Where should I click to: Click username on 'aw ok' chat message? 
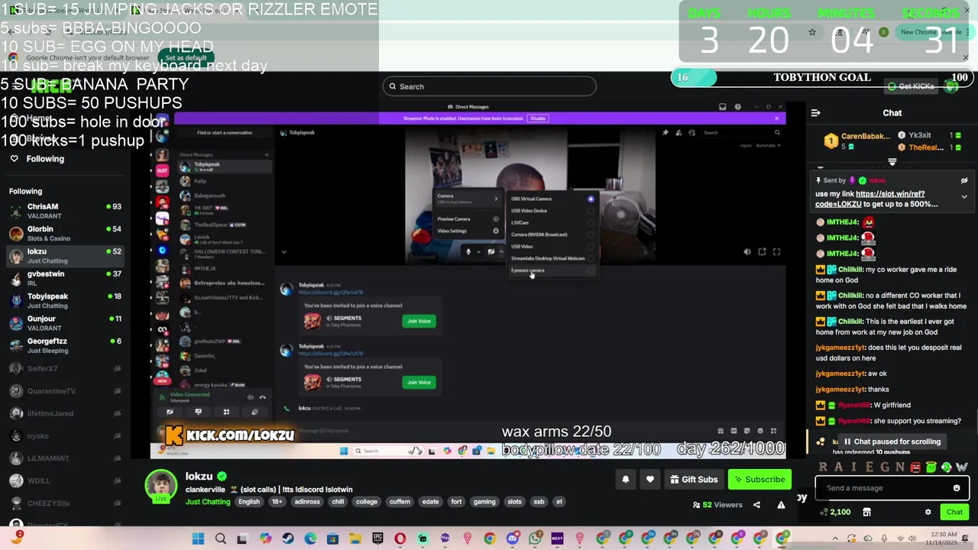(x=840, y=374)
